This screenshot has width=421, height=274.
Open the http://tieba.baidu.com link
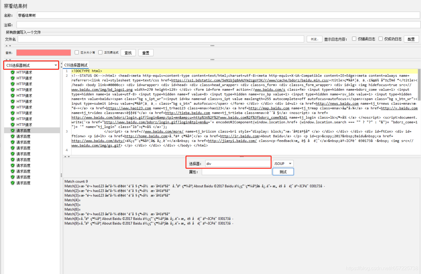188,113
